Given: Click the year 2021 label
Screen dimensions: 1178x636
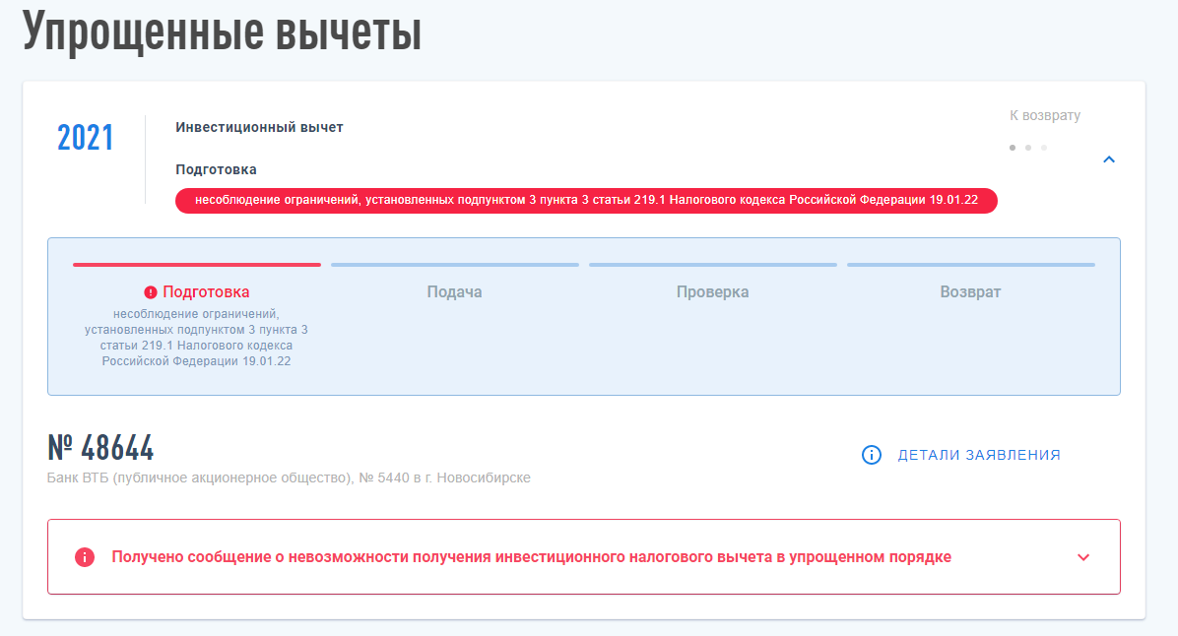Looking at the screenshot, I should point(86,138).
